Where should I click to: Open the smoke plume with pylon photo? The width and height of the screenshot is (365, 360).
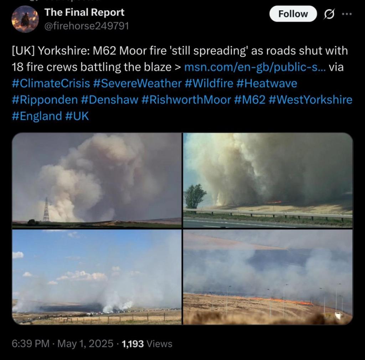[97, 180]
